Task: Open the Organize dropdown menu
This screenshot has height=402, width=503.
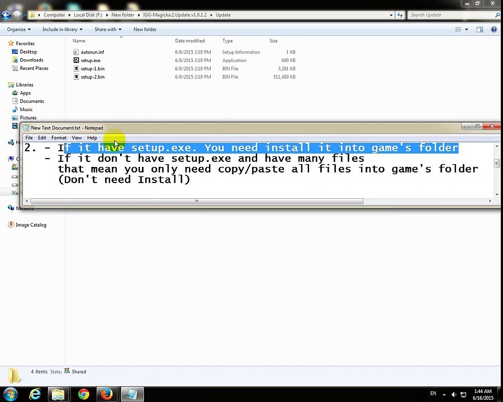Action: pyautogui.click(x=19, y=30)
